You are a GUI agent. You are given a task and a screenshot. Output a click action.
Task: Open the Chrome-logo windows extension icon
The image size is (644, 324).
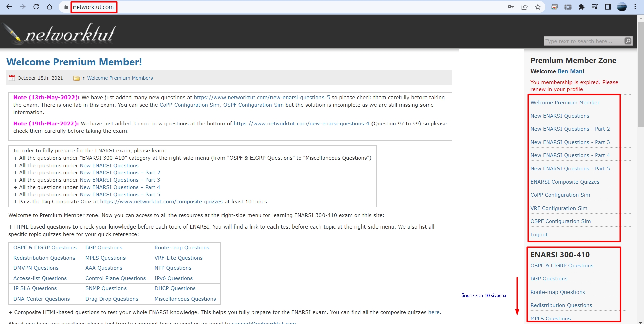click(555, 7)
